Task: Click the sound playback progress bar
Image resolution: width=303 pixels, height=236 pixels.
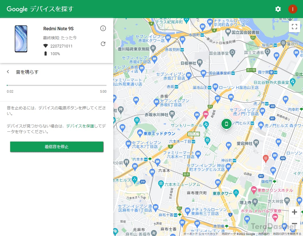Action: click(57, 85)
